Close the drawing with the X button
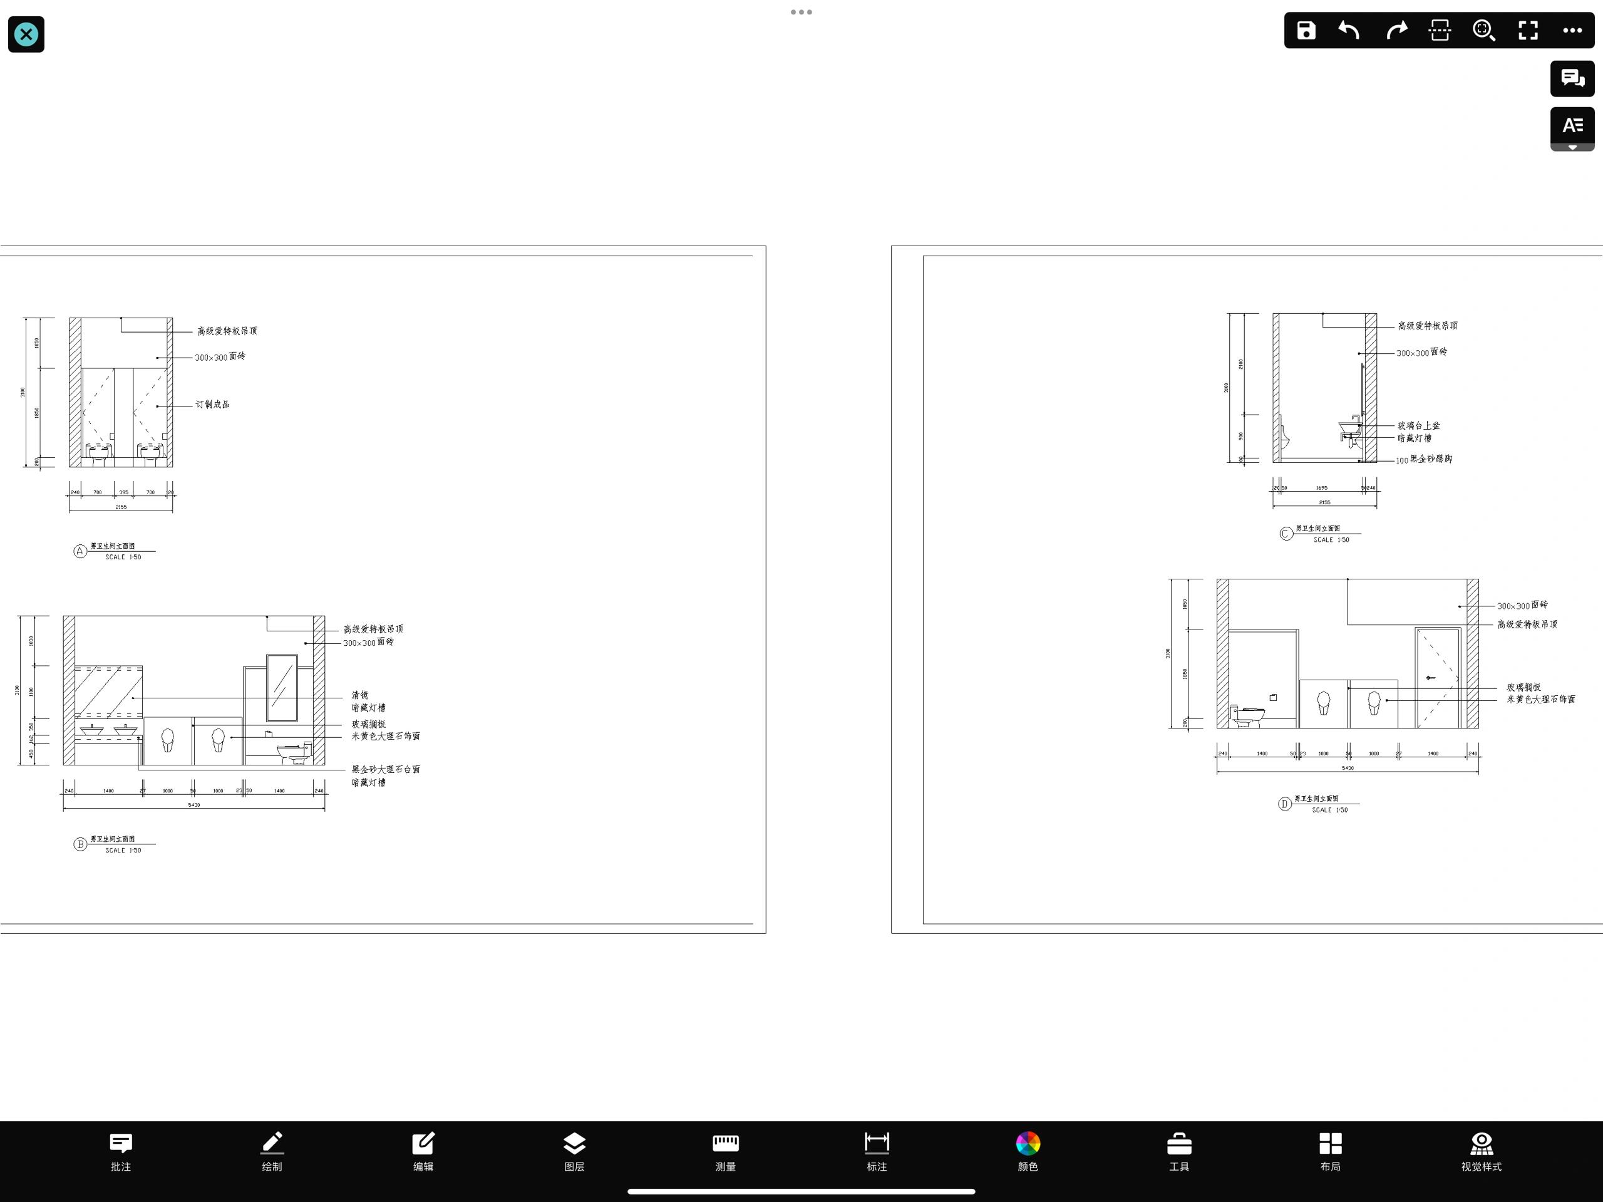Viewport: 1603px width, 1202px height. coord(26,34)
